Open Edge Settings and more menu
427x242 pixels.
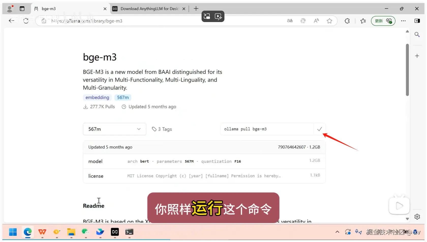pyautogui.click(x=403, y=21)
